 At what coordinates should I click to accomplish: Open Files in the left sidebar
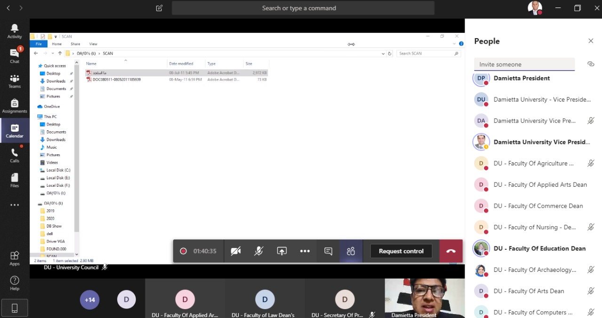point(15,180)
